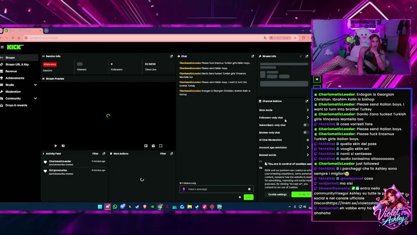
Task: Play the stream preview
Action: pyautogui.click(x=55, y=146)
